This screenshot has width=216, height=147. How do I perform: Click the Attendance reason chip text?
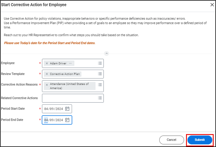[69, 86]
